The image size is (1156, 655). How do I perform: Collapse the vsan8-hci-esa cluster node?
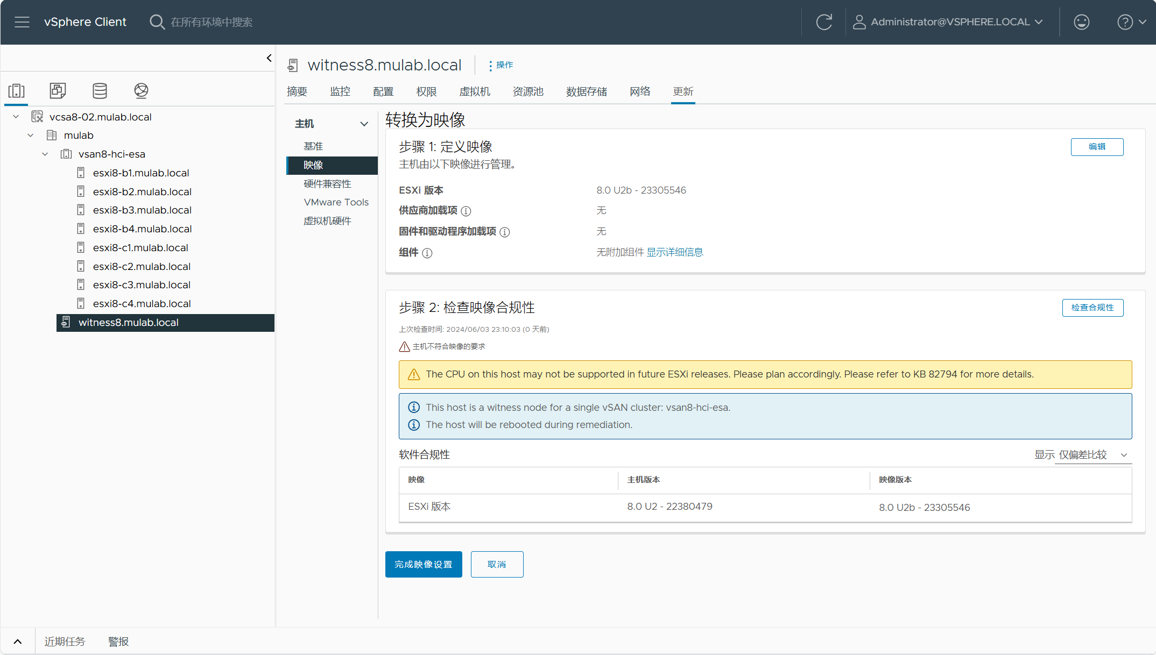pos(45,154)
